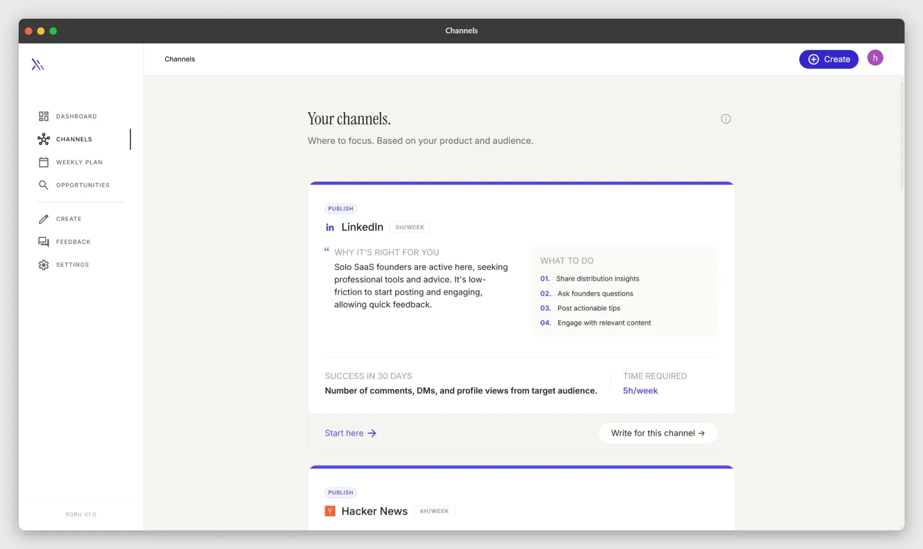Click step 04 Engage with relevant content
This screenshot has height=549, width=923.
click(x=595, y=323)
